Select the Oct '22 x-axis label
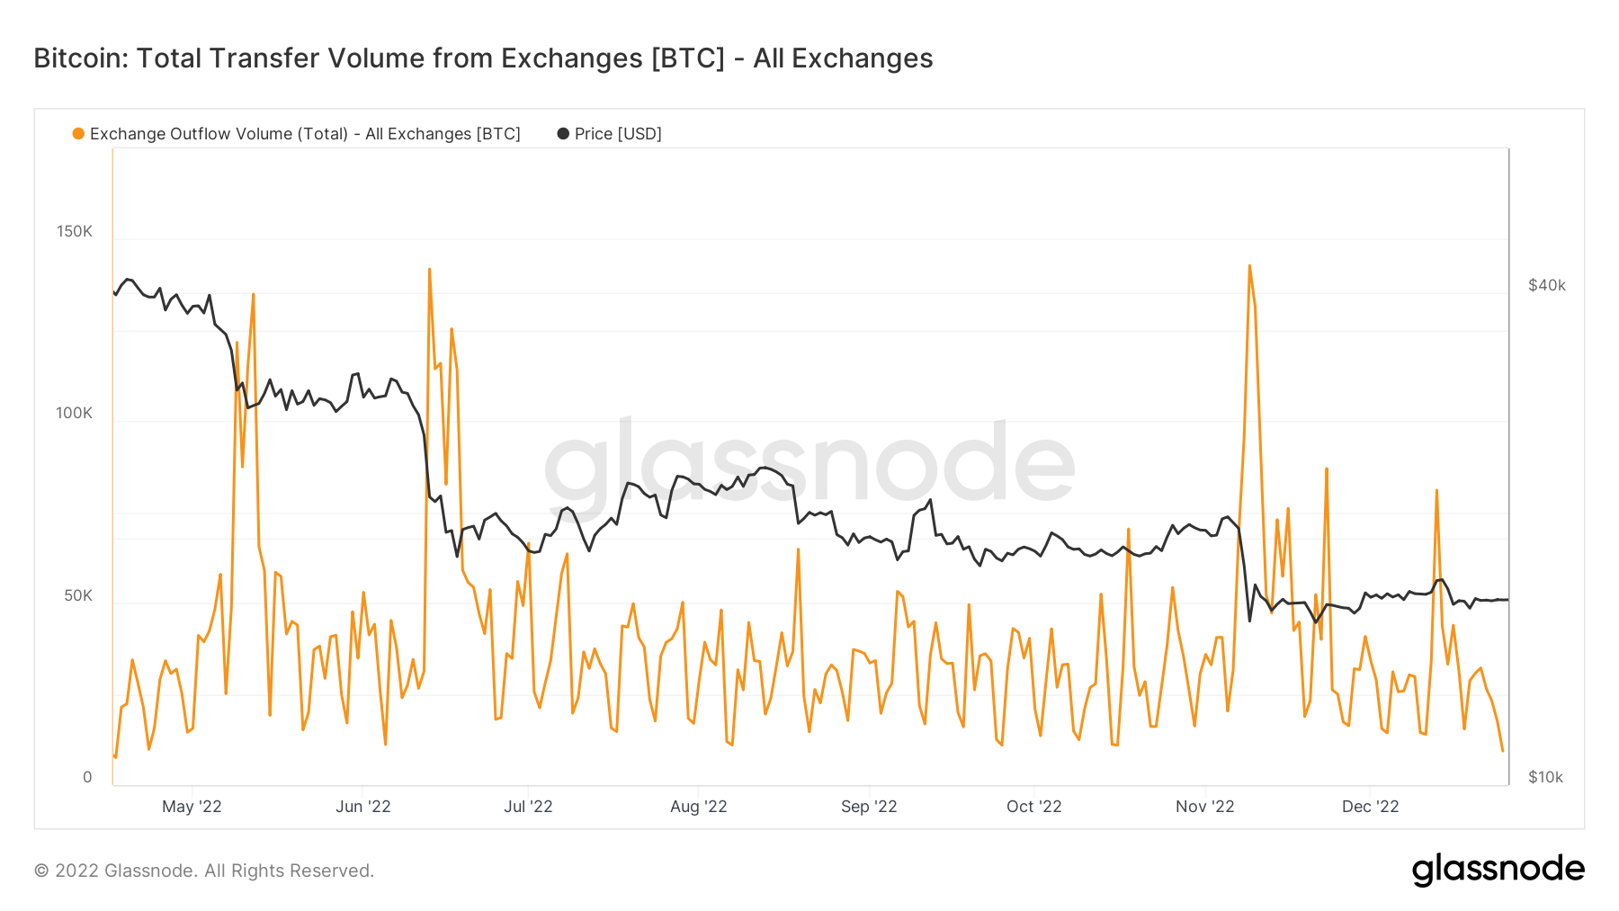This screenshot has width=1619, height=911. click(1033, 807)
